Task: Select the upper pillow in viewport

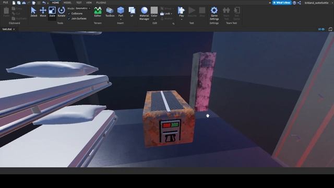Action: point(53,69)
